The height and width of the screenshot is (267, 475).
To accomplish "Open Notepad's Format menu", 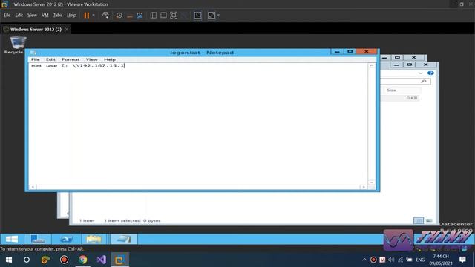I will 71,59.
